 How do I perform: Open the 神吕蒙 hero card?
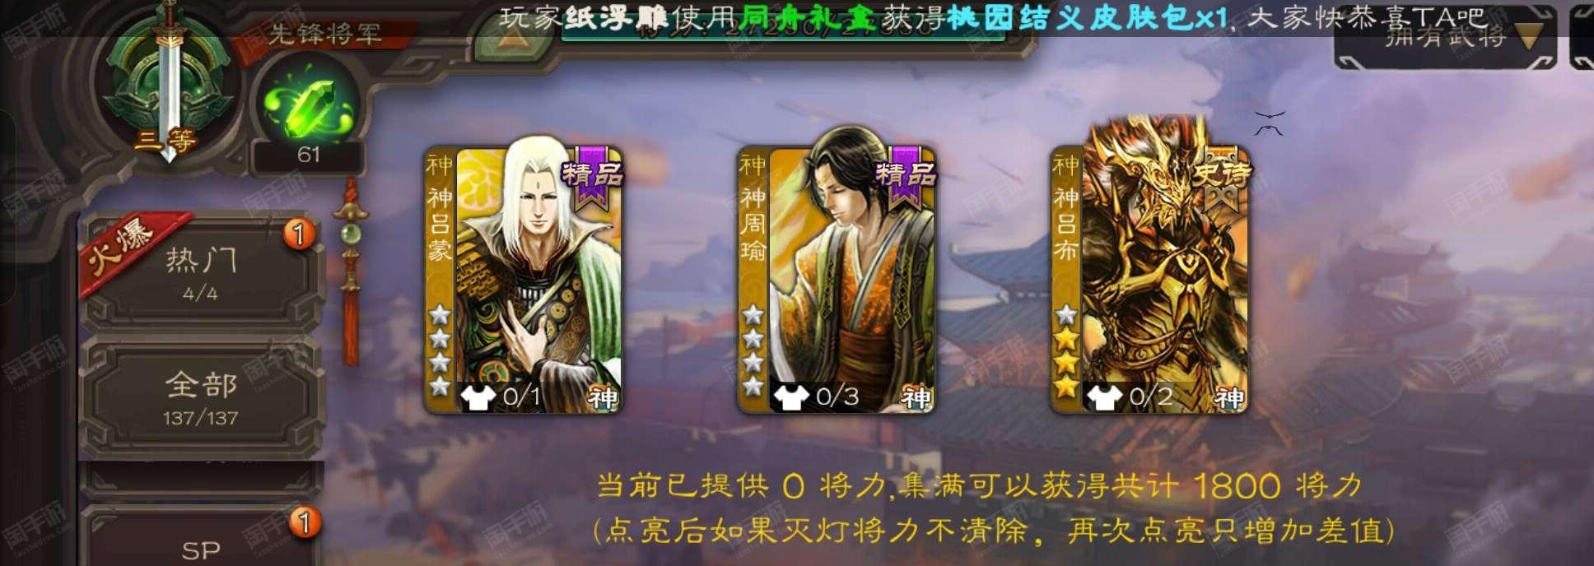click(524, 280)
